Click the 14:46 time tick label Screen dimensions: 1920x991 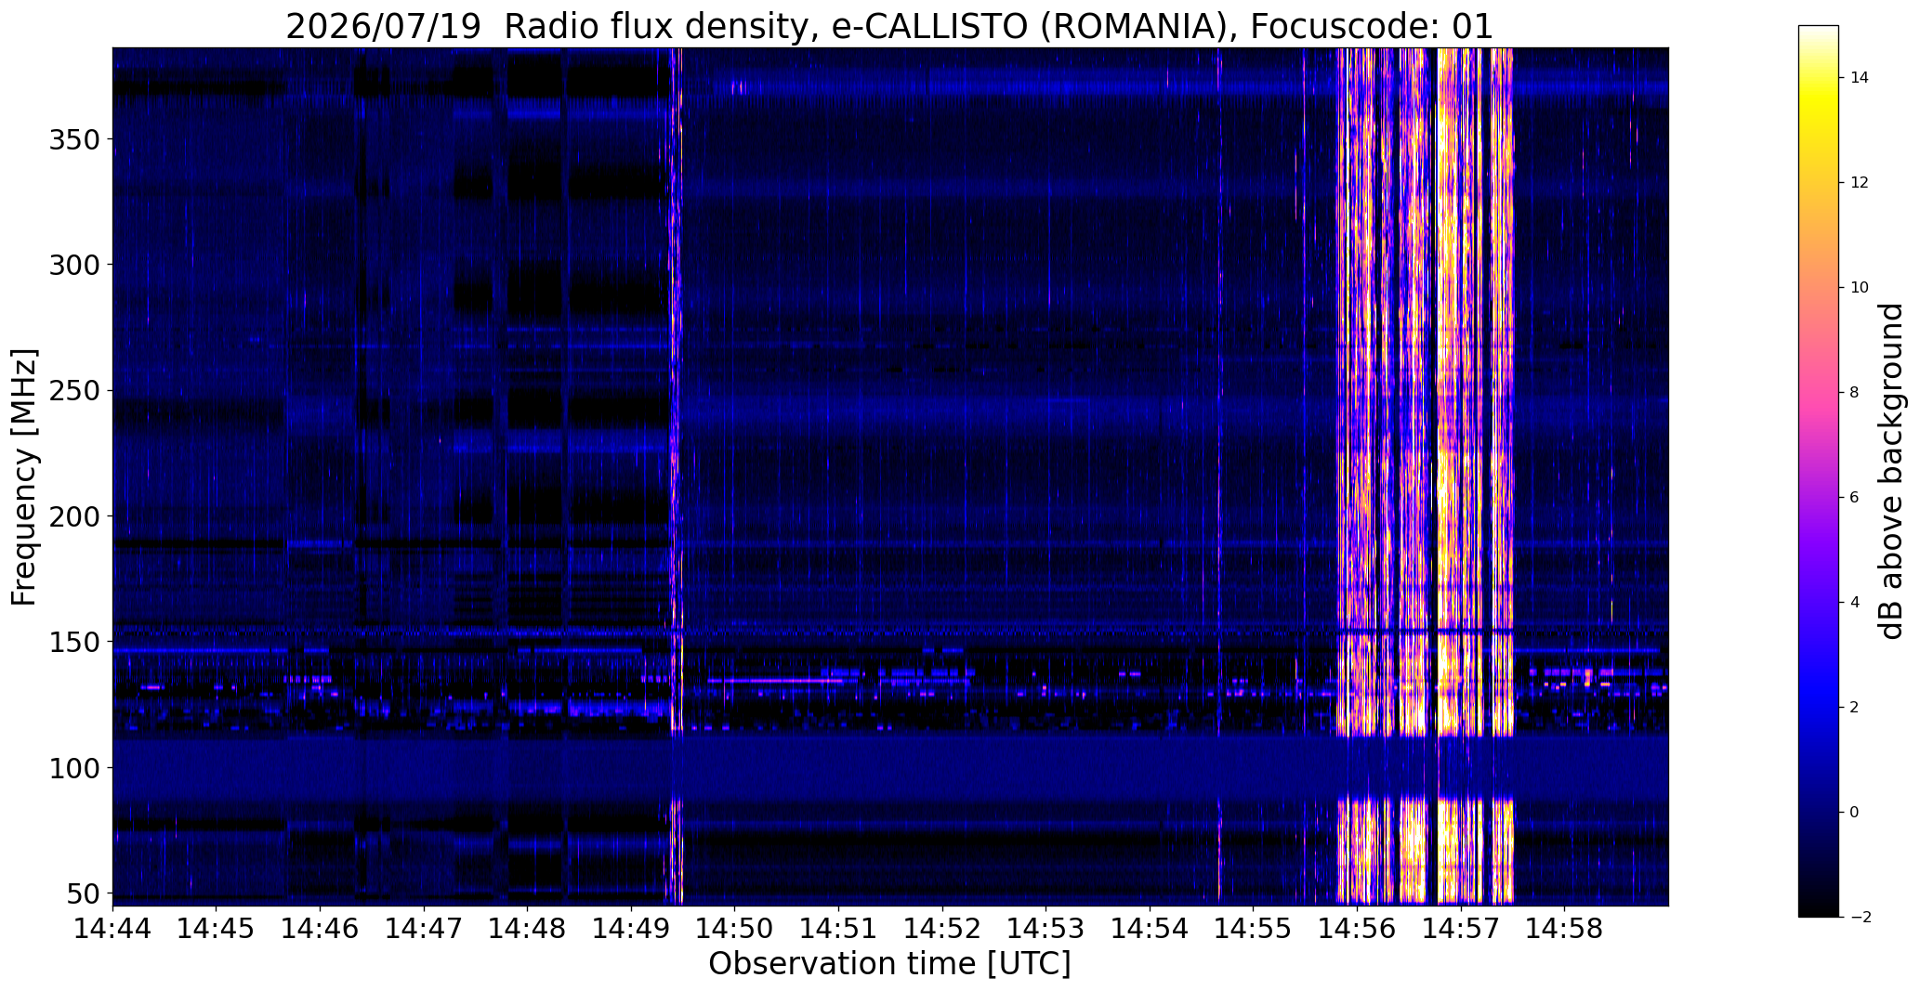click(x=321, y=929)
